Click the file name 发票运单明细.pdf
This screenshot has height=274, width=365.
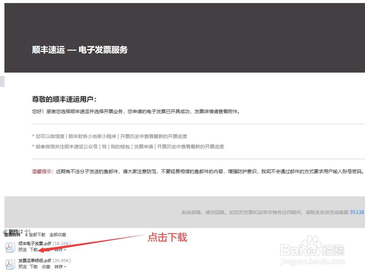[35, 261]
